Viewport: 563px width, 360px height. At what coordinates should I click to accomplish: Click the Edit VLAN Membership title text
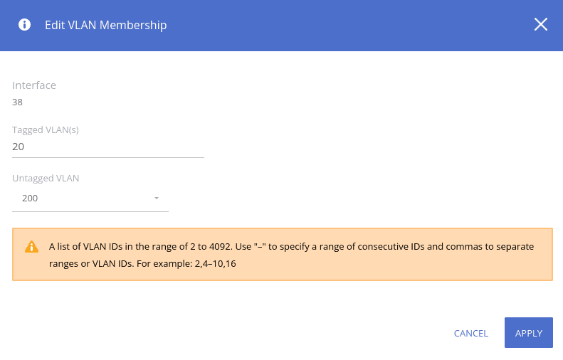pos(105,25)
